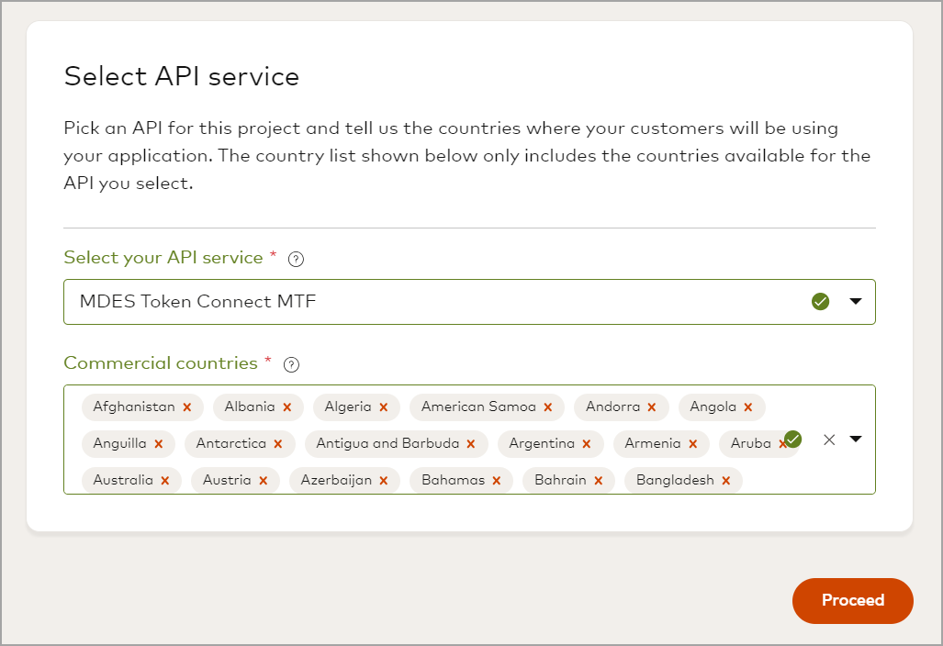Remove the Antarctica tag
The width and height of the screenshot is (943, 646).
click(278, 444)
